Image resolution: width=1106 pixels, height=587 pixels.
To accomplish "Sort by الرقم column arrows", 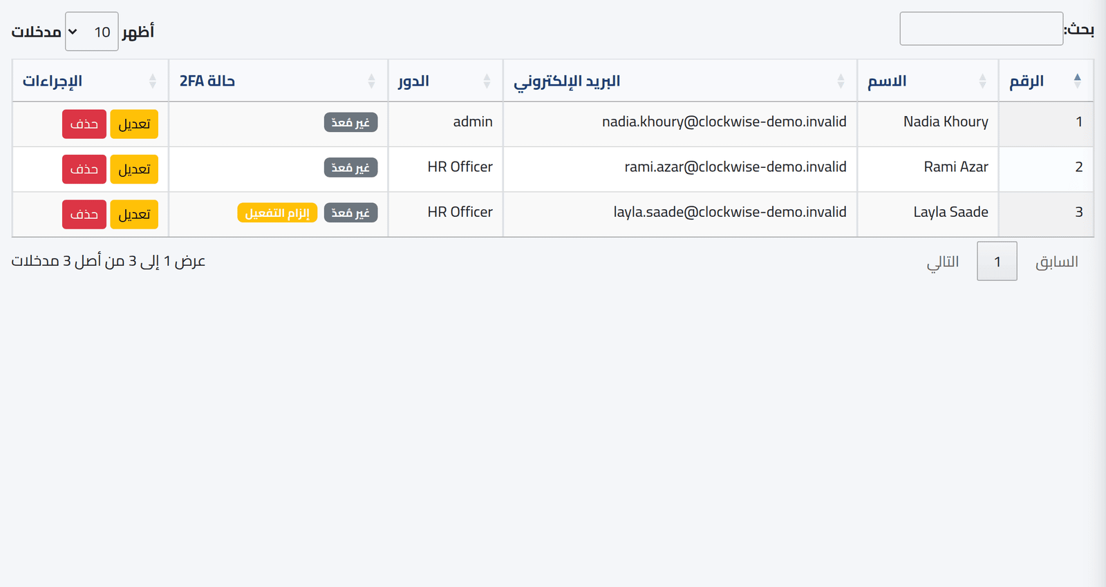I will [x=1077, y=81].
